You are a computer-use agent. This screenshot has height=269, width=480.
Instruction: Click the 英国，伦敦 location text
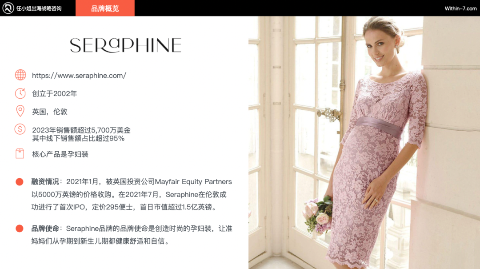pyautogui.click(x=50, y=112)
